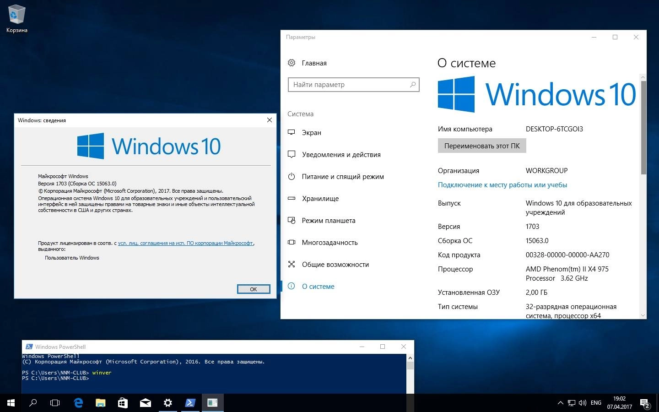Select the Экран display icon in Settings sidebar

coord(292,132)
